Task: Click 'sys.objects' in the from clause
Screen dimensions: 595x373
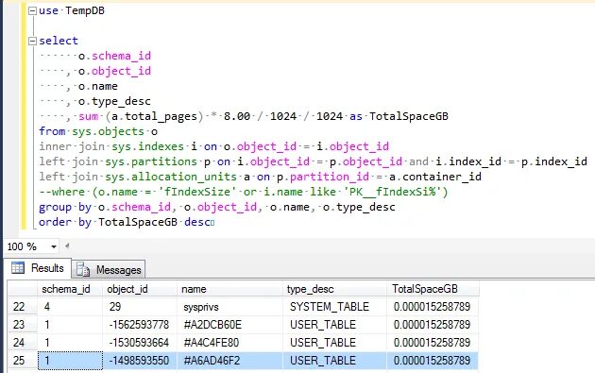Action: [109, 131]
